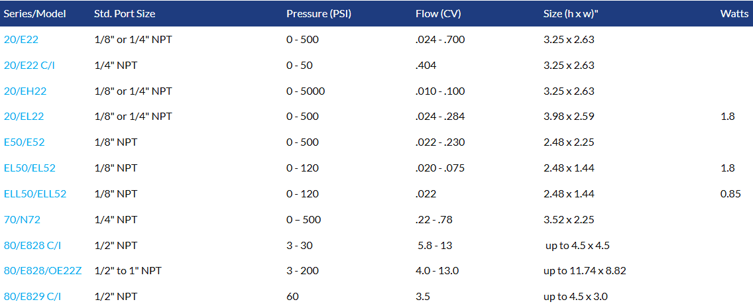This screenshot has width=753, height=308.
Task: Open the 80/E829 C/I link
Action: point(32,297)
